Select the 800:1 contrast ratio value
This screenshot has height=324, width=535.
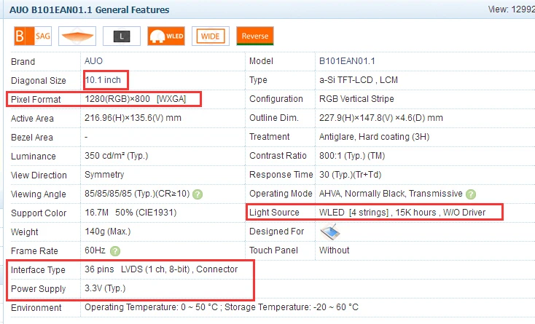click(352, 156)
